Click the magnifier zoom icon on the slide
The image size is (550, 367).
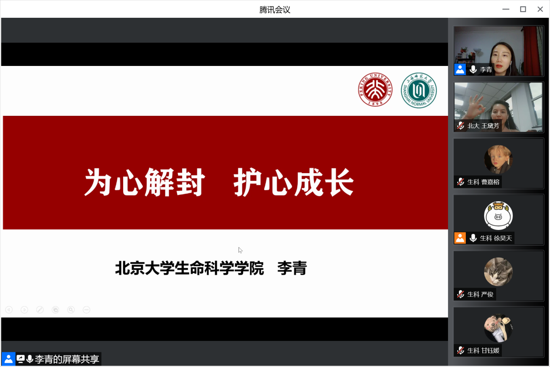71,310
